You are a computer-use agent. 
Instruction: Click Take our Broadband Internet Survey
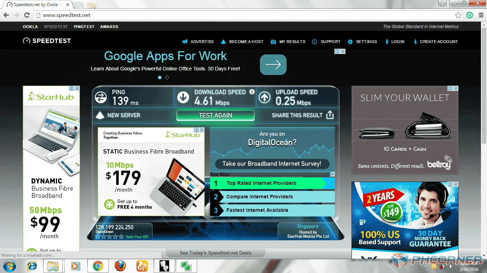pyautogui.click(x=272, y=164)
